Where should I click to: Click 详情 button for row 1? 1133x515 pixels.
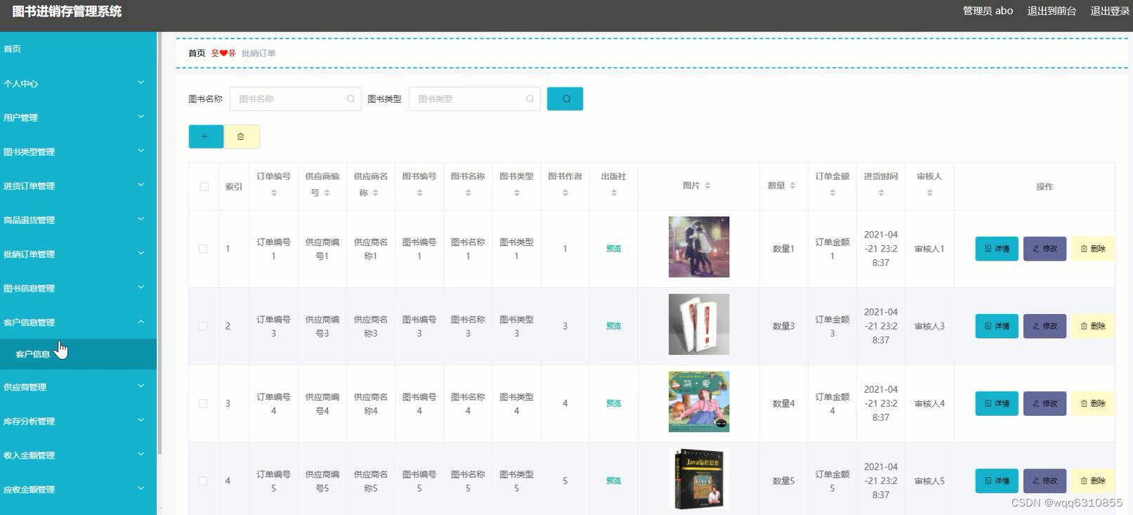(x=997, y=249)
